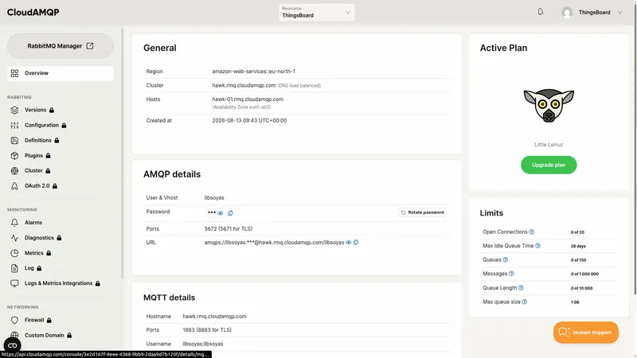
Task: Copy the AMQP URL to clipboard
Action: [x=356, y=243]
